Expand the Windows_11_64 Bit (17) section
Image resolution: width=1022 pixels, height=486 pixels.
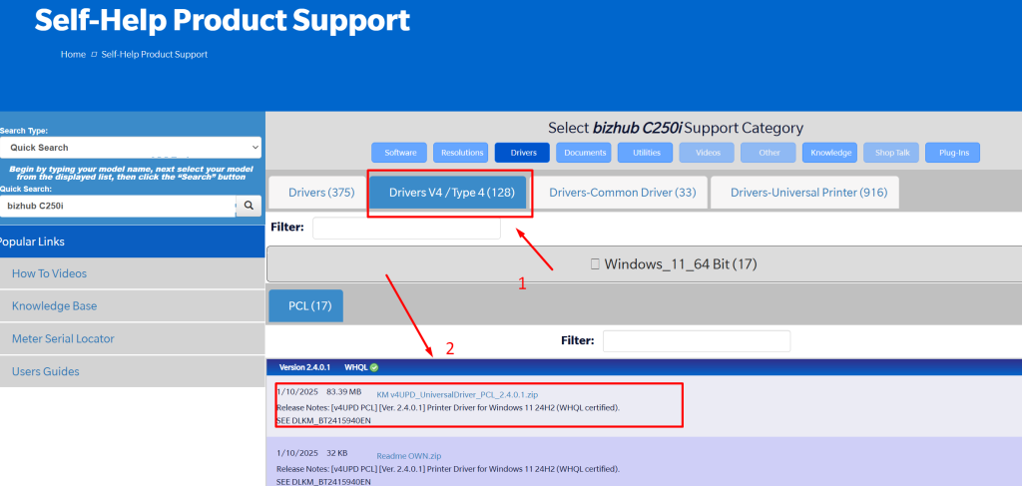pyautogui.click(x=644, y=263)
